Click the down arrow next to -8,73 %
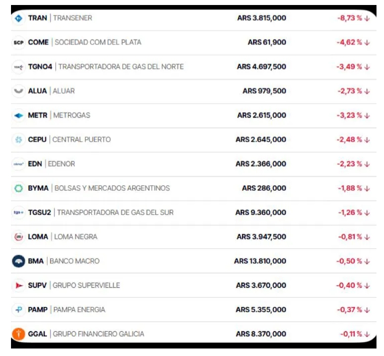384x356 pixels. point(367,18)
